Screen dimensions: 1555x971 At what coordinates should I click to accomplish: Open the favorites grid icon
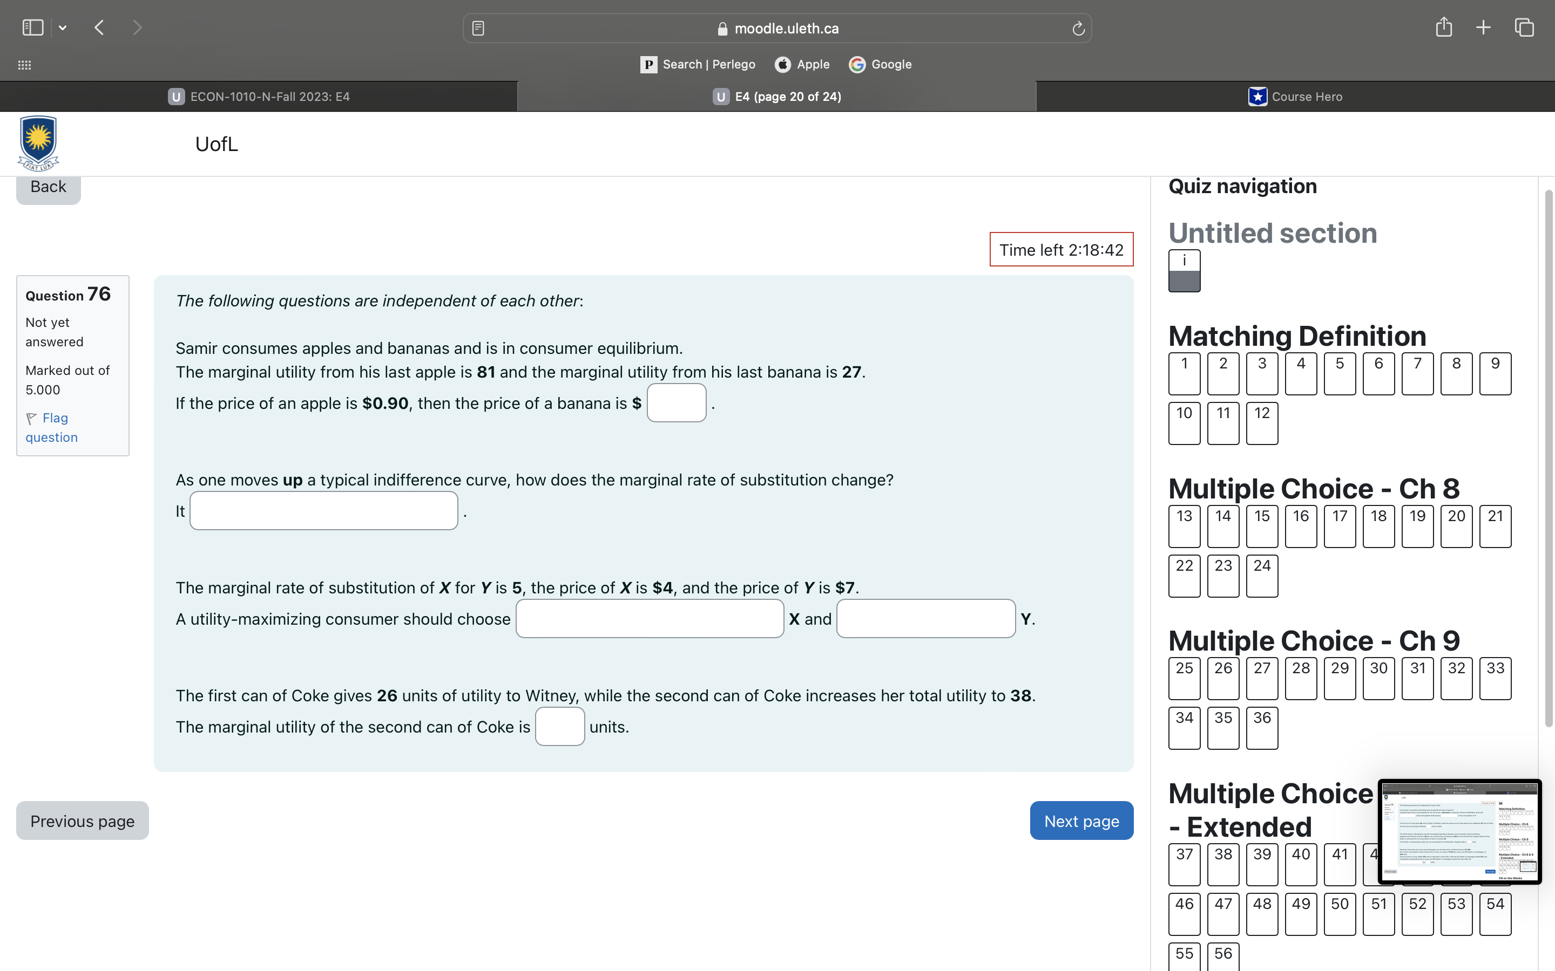pyautogui.click(x=24, y=65)
